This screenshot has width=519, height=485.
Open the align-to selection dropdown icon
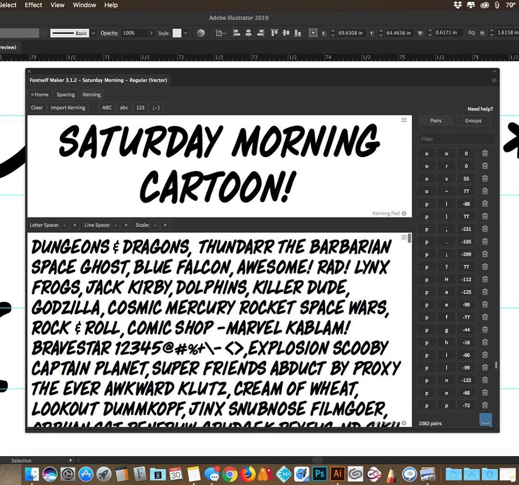click(220, 33)
